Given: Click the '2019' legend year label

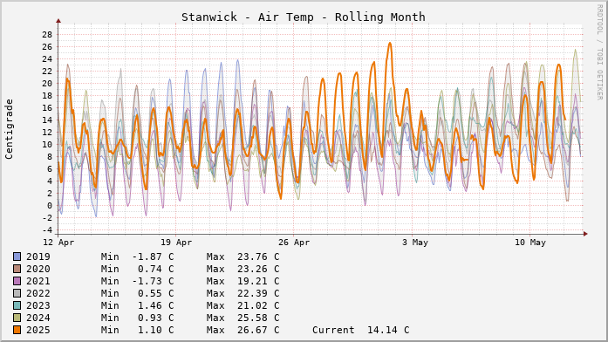Looking at the screenshot, I should coord(38,256).
